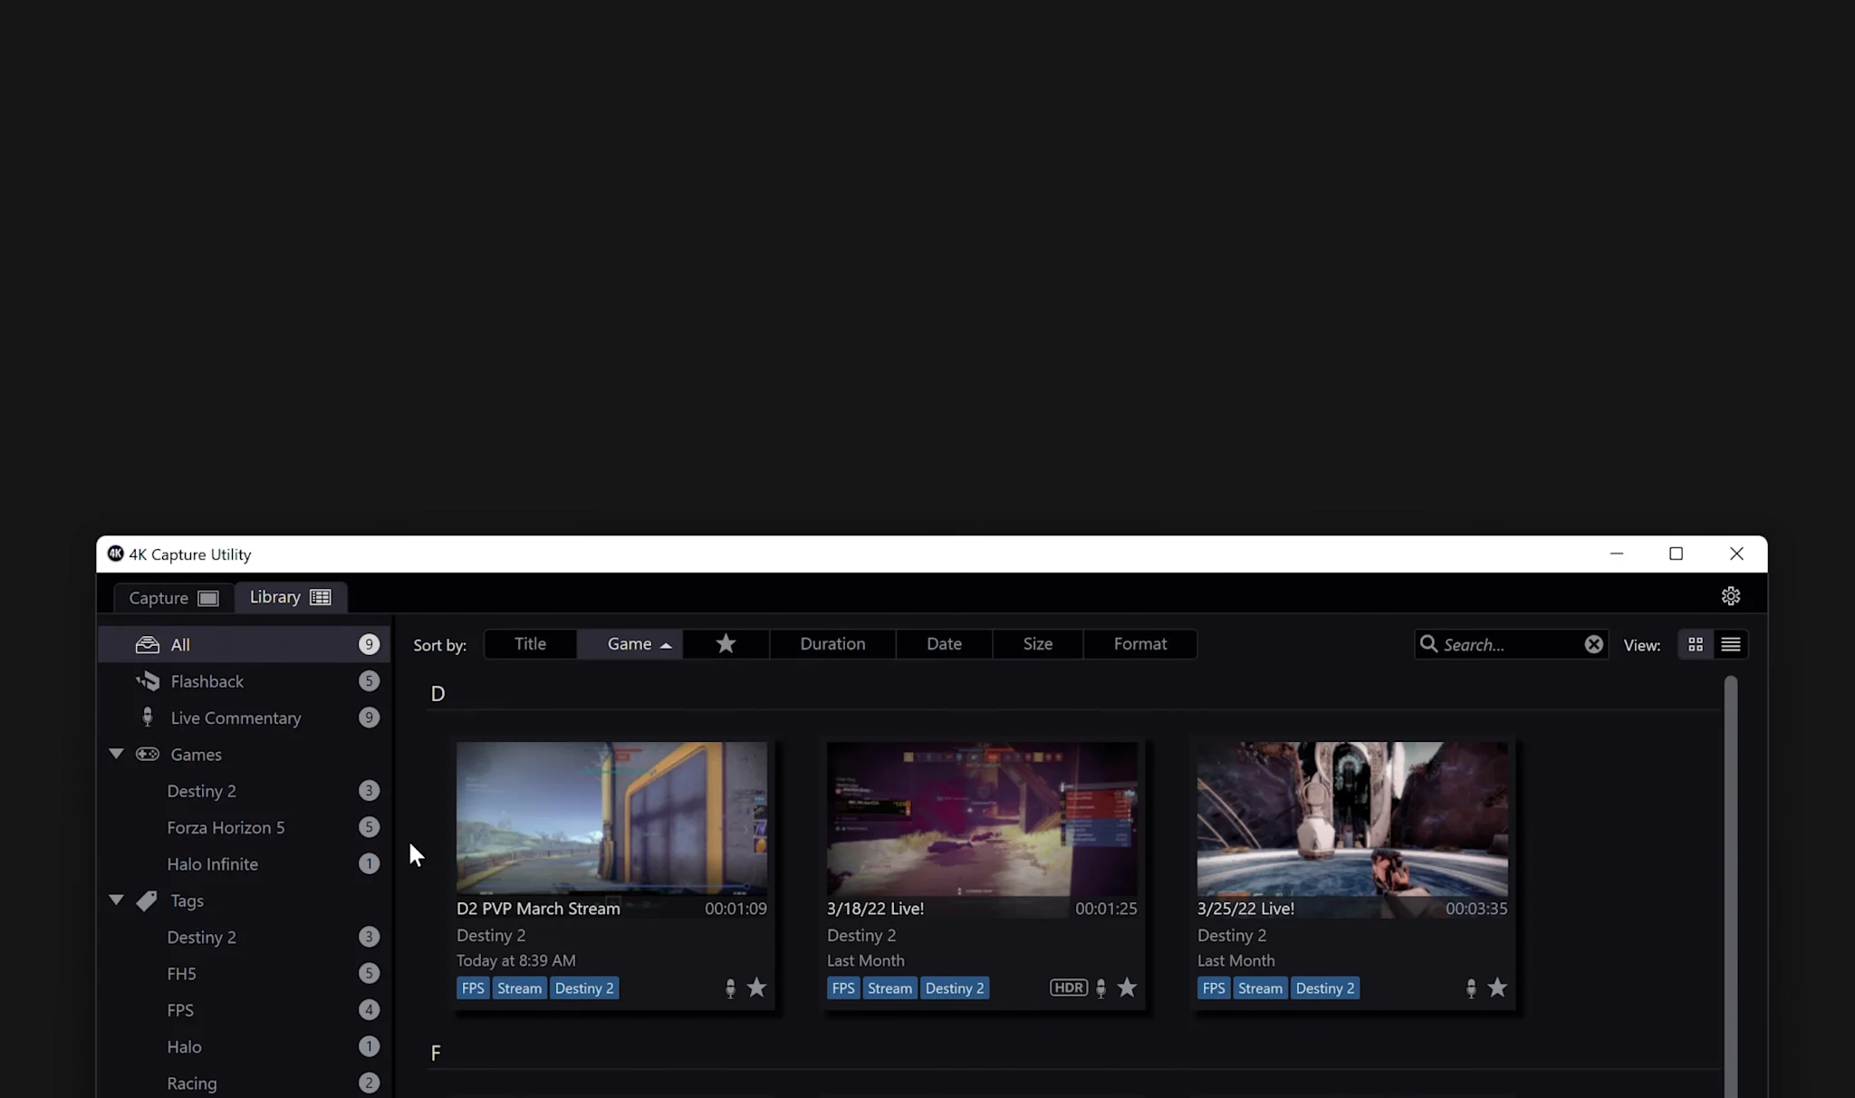
Task: Toggle the star on the 3/25/22 Live! clip
Action: point(1496,987)
